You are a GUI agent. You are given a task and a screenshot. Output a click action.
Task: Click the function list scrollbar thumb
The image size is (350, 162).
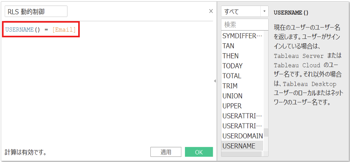[x=266, y=133]
